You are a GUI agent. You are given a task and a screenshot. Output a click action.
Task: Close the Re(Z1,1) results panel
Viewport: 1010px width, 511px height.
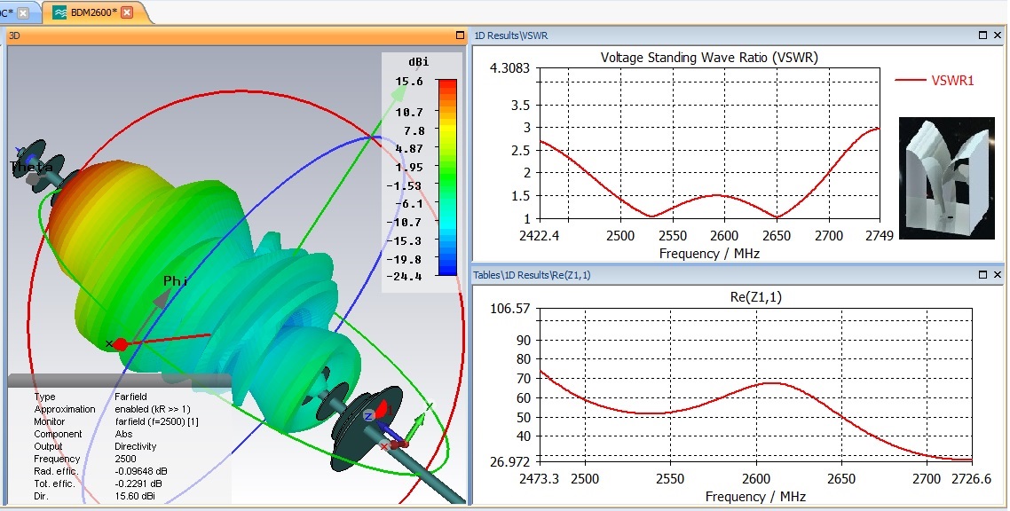[998, 275]
